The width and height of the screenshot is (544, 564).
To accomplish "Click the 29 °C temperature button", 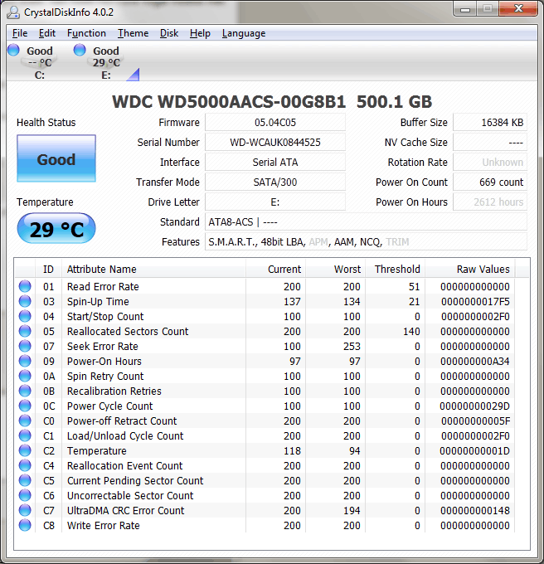I will click(56, 229).
